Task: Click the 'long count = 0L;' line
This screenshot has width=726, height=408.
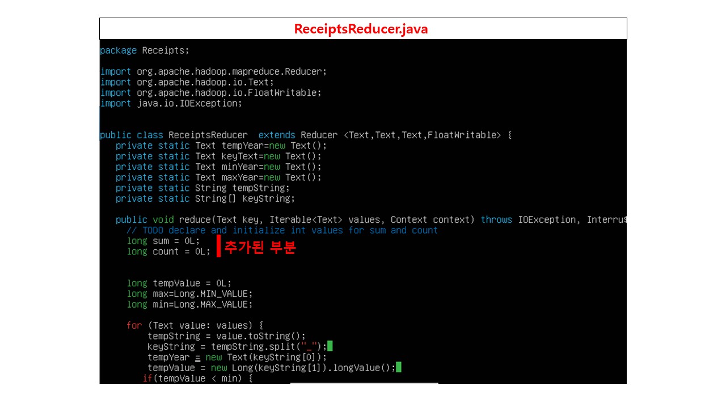Action: point(168,252)
